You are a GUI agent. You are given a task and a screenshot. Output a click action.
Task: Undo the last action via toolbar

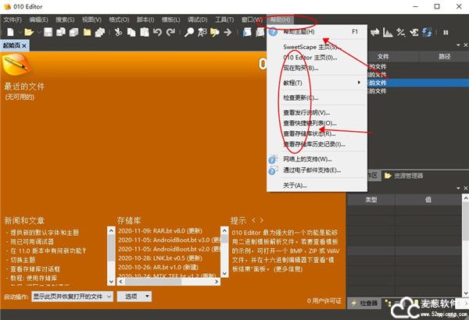157,32
